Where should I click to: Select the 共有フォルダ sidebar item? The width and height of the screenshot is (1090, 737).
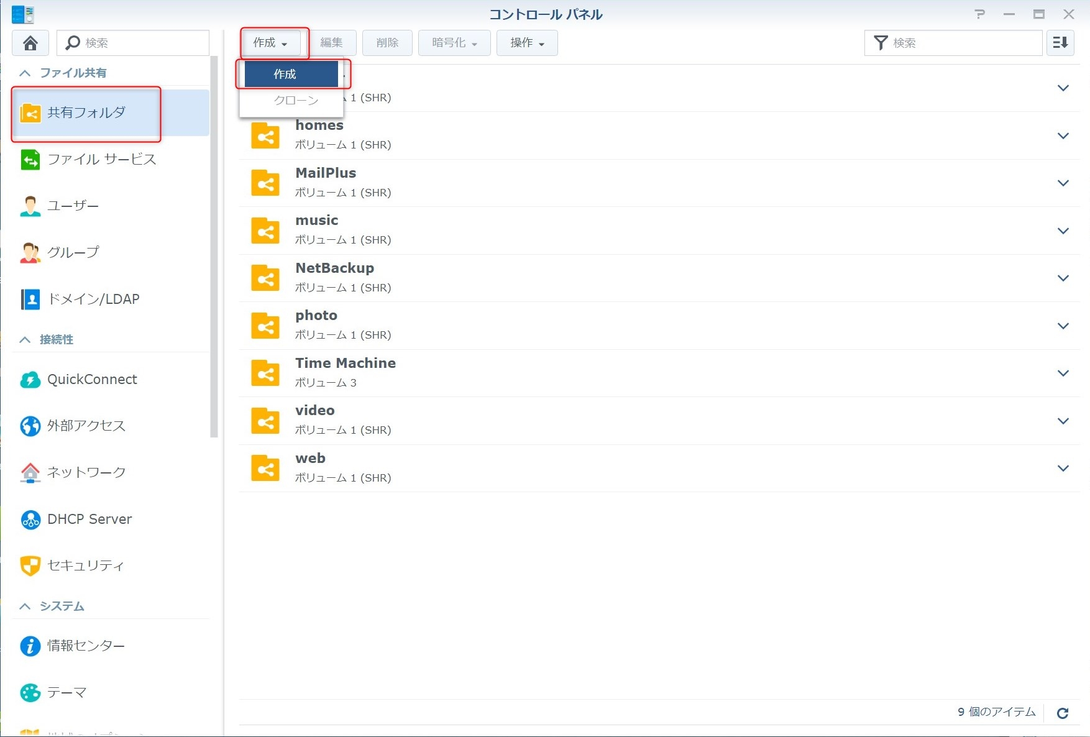coord(86,113)
